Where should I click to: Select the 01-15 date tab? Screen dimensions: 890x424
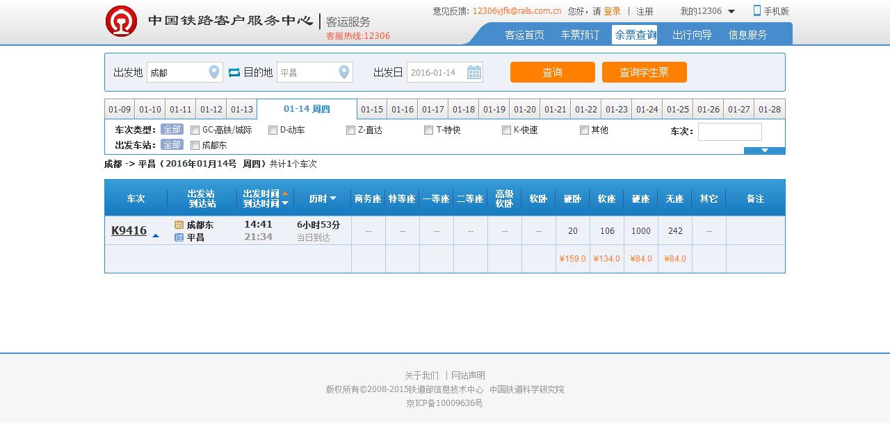[x=372, y=110]
